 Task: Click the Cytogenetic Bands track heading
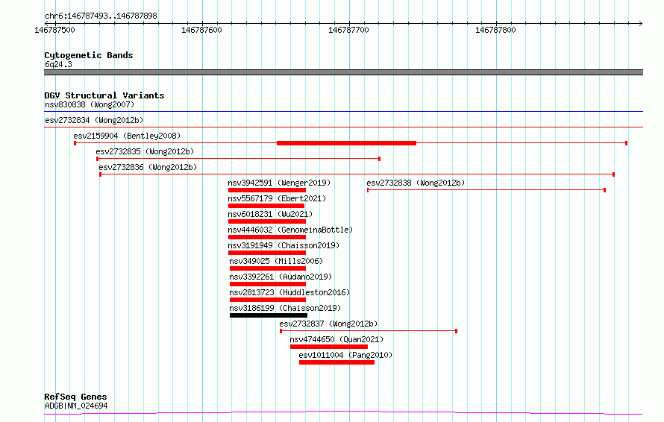pyautogui.click(x=89, y=55)
